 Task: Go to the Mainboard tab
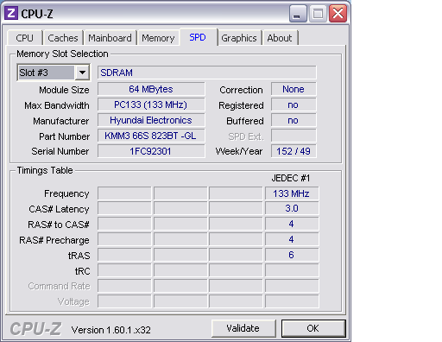110,38
